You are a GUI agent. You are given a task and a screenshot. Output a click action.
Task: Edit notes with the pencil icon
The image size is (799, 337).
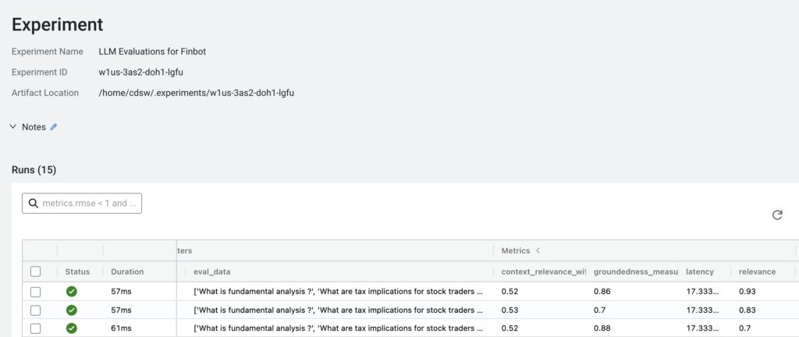point(54,127)
